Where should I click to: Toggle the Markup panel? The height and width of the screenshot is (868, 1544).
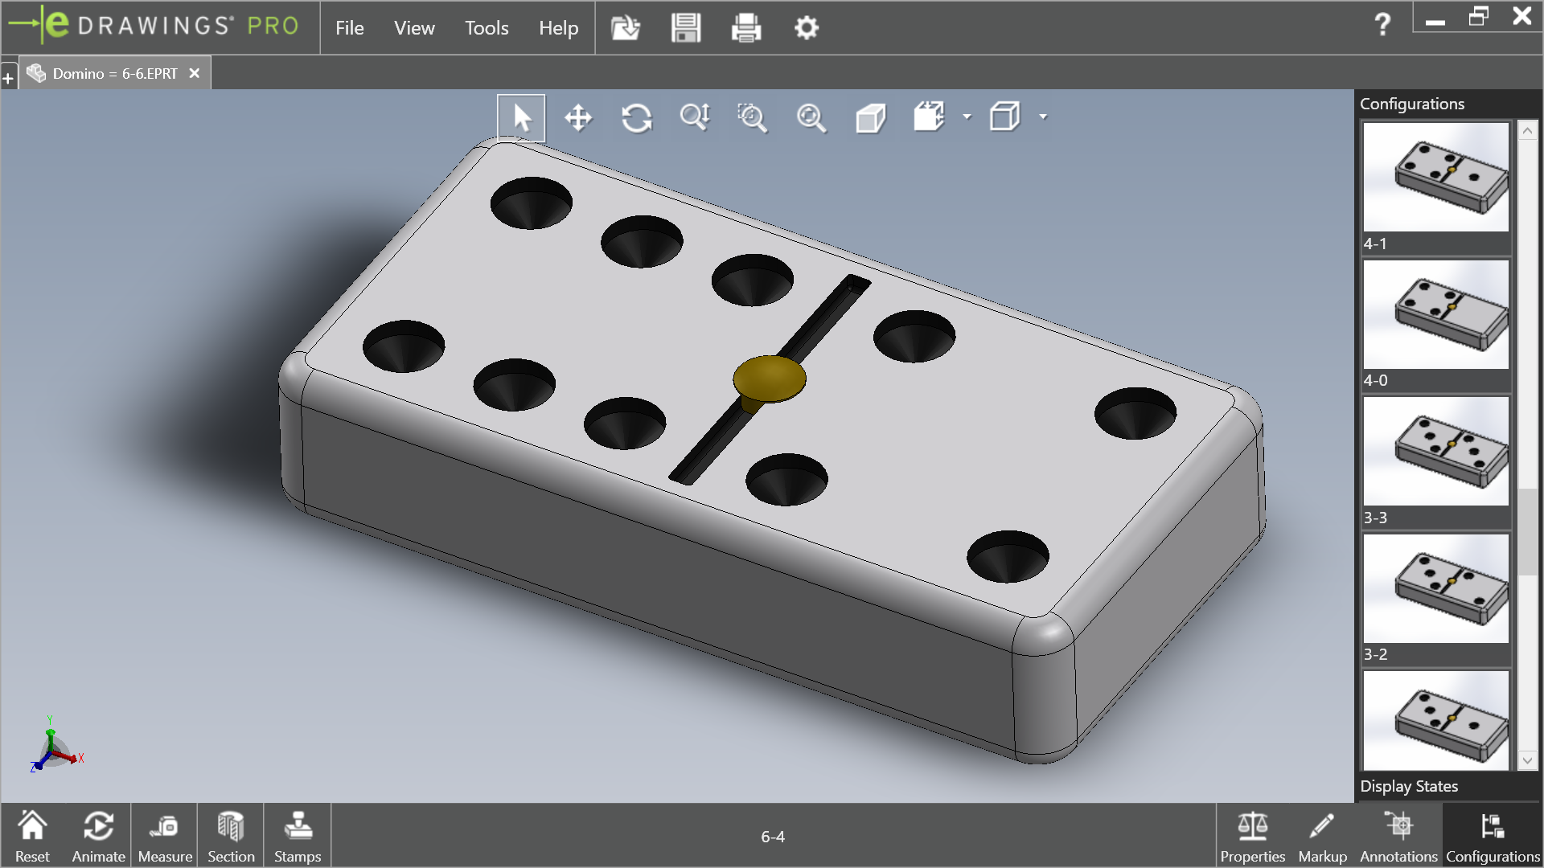(x=1322, y=836)
